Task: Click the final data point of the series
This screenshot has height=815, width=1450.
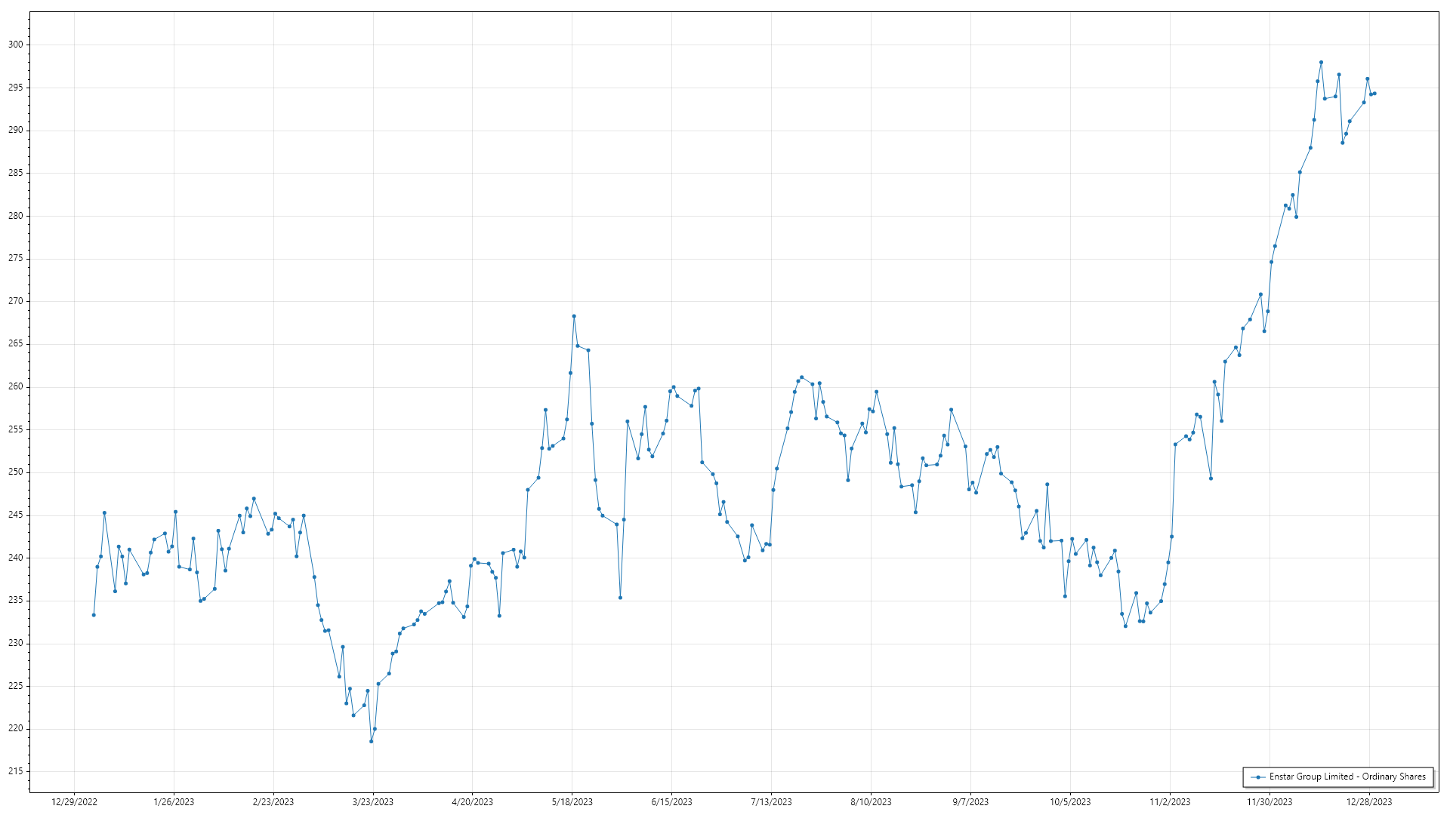Action: coord(1374,94)
